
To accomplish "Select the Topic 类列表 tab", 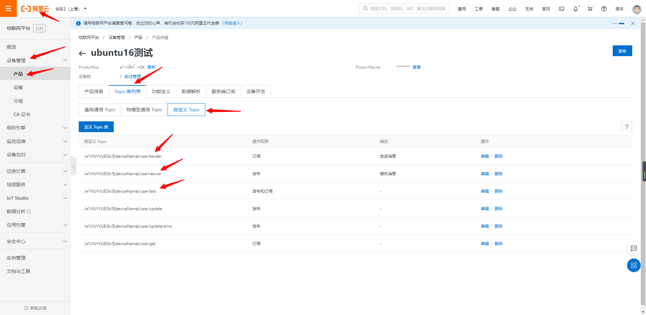I will point(128,91).
